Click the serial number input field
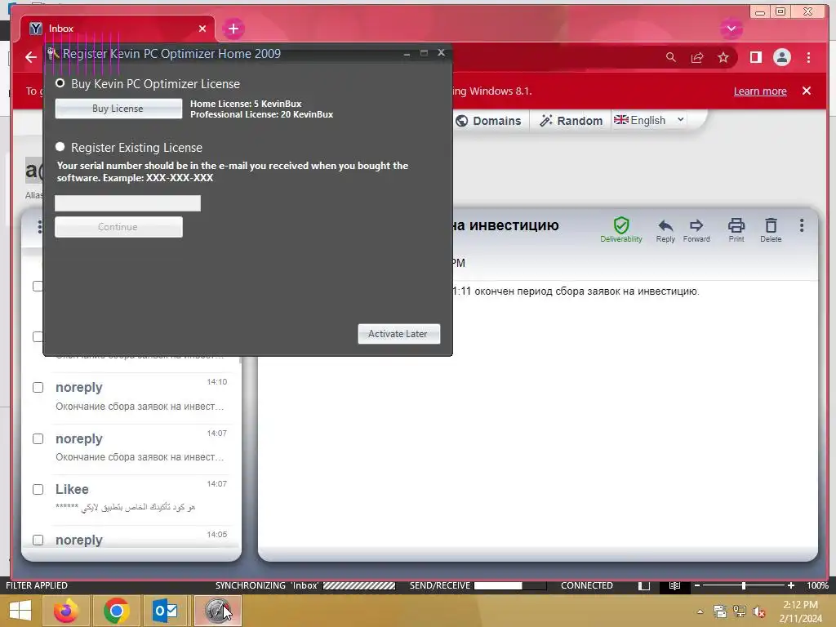The image size is (836, 627). (128, 203)
